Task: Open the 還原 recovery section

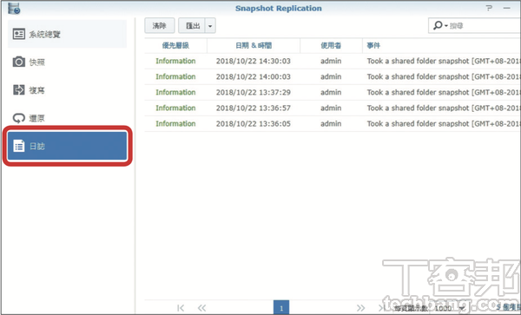Action: point(67,118)
